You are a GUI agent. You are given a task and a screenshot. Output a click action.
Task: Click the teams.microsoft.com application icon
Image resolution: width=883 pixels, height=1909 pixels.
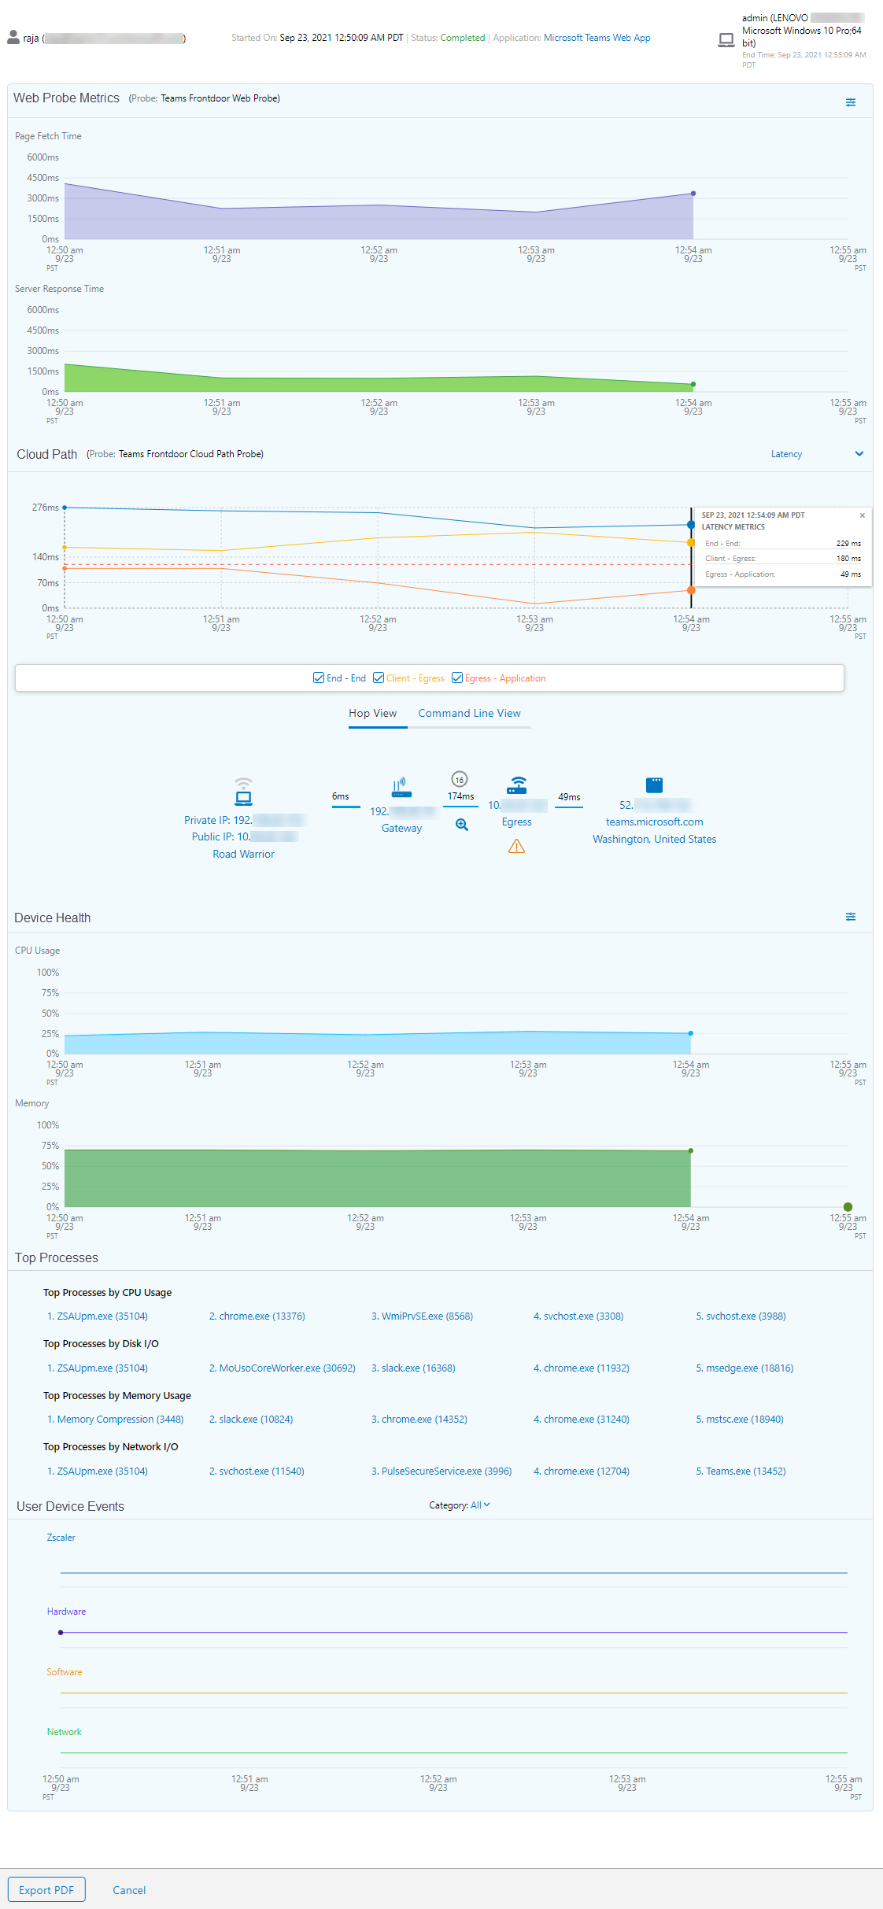(x=654, y=785)
